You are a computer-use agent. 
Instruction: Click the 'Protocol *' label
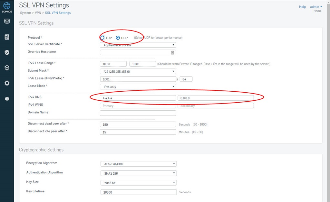[35, 38]
